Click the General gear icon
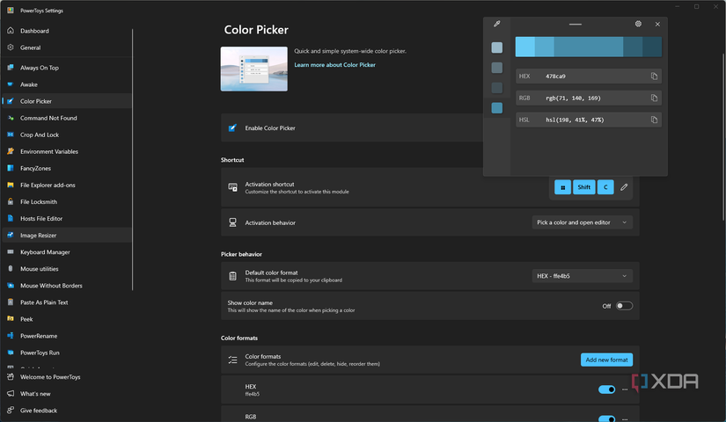726x422 pixels. (x=11, y=47)
